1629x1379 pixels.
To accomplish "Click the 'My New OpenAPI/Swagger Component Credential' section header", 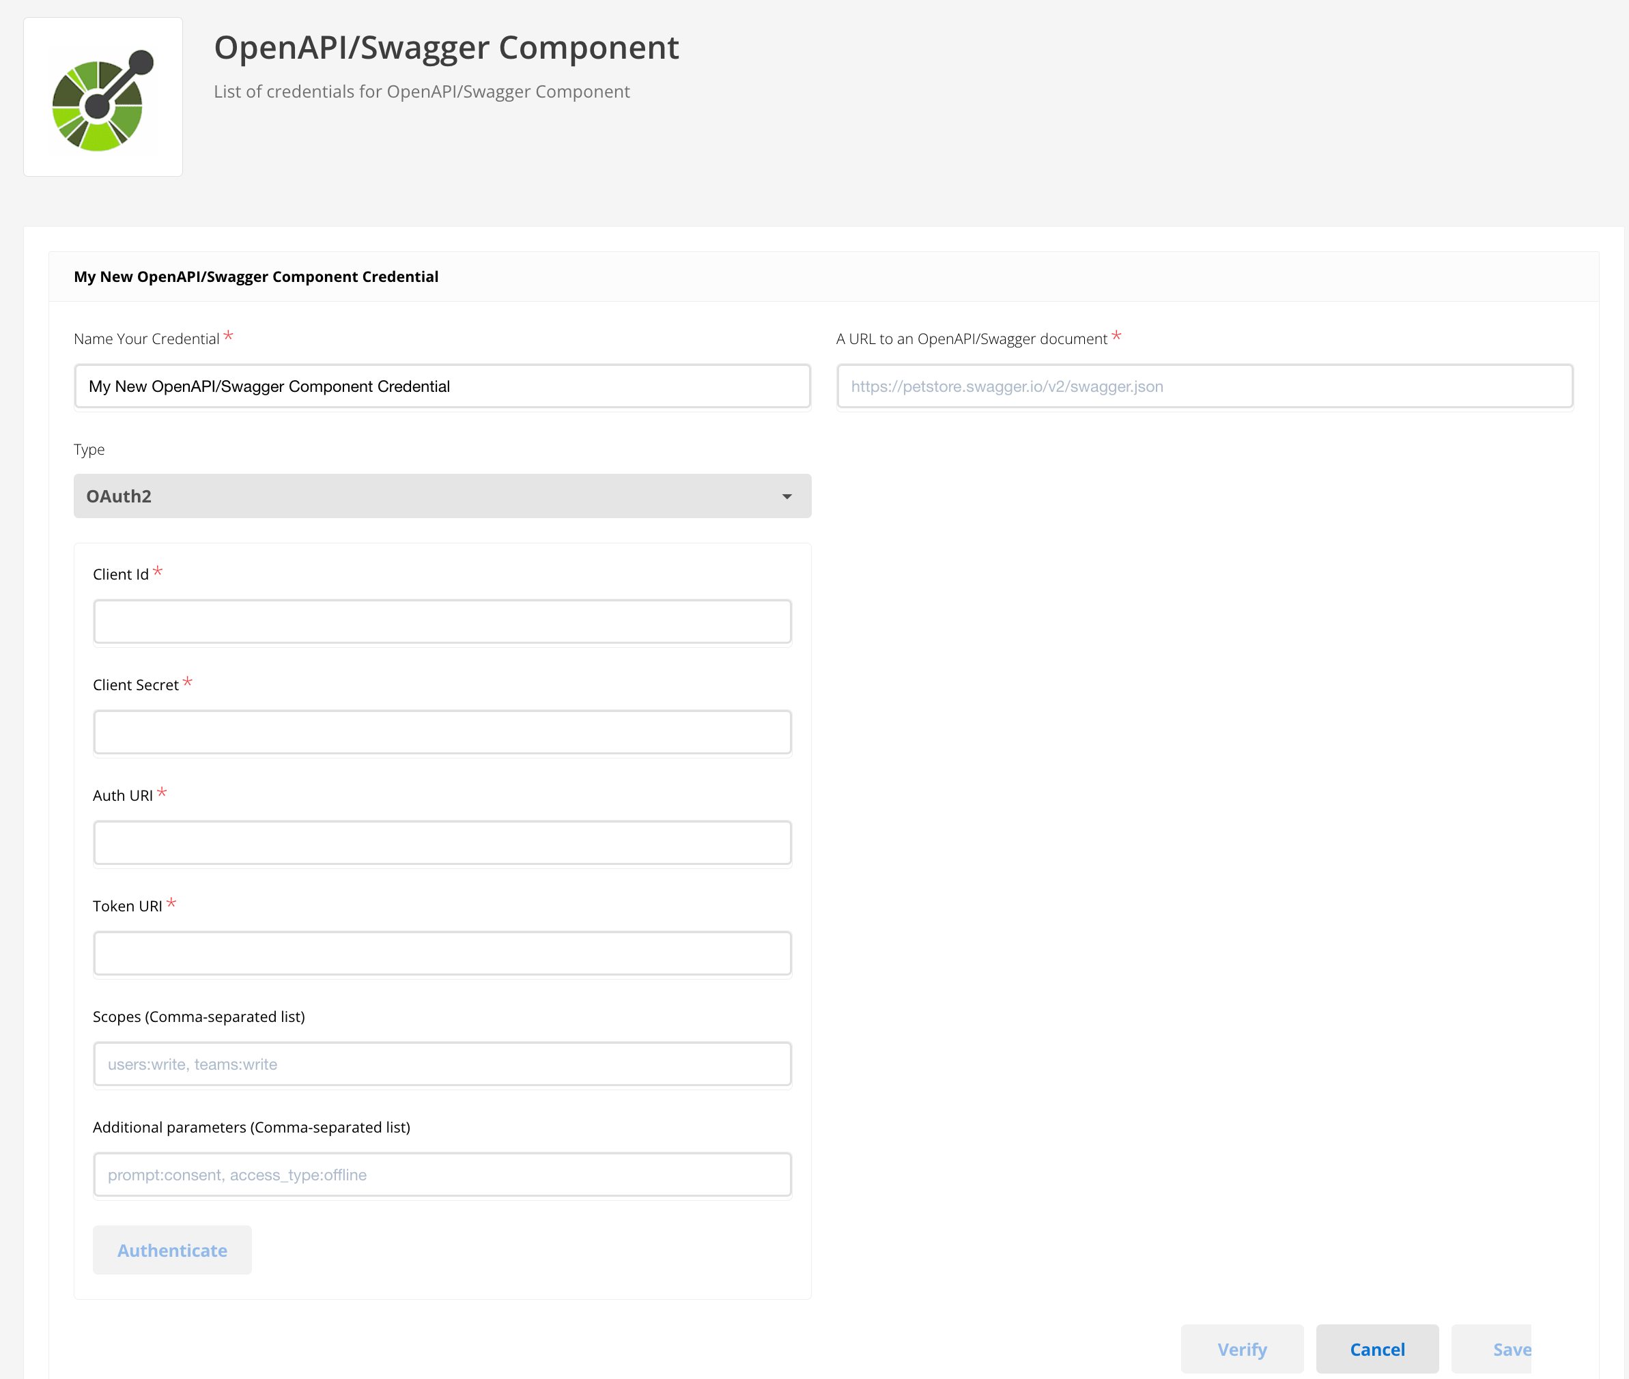I will coord(257,276).
